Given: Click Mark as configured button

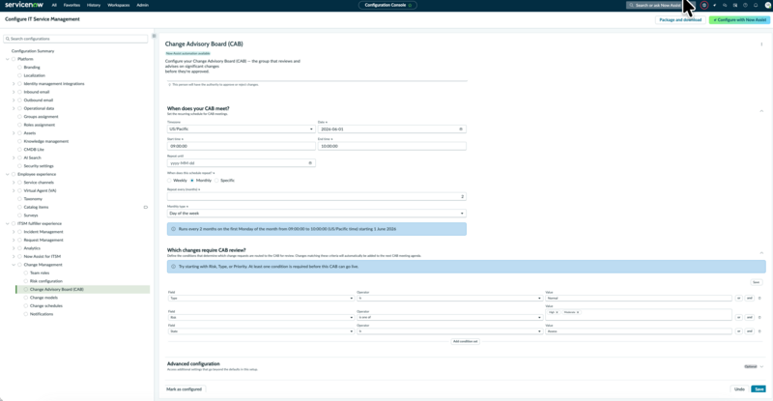Looking at the screenshot, I should [184, 389].
